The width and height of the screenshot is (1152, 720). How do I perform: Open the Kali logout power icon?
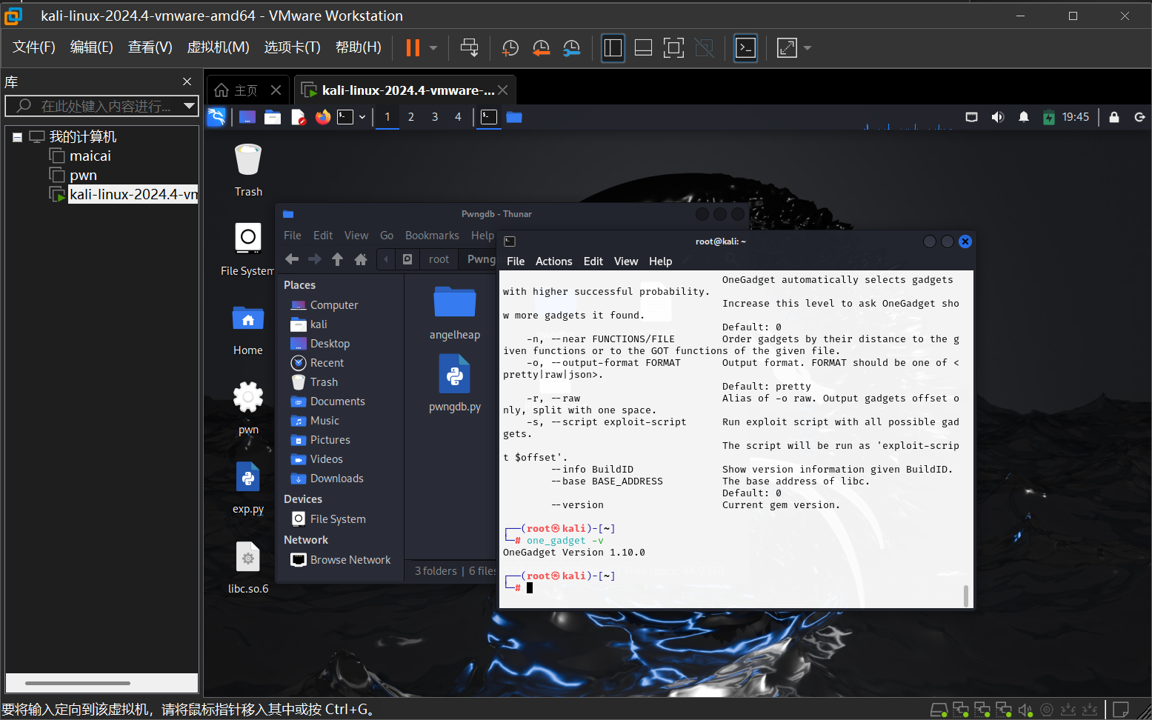(1139, 117)
